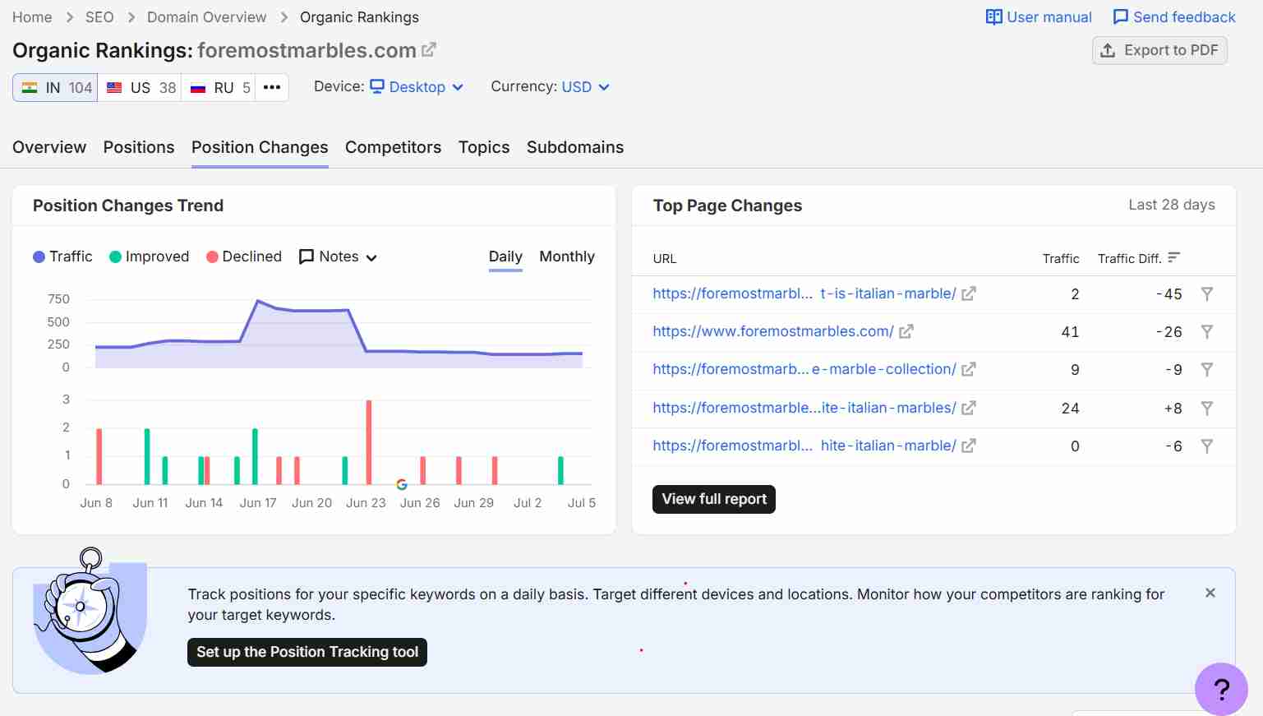Expand the Notes dropdown
Screen dimensions: 1263x716
coord(338,256)
